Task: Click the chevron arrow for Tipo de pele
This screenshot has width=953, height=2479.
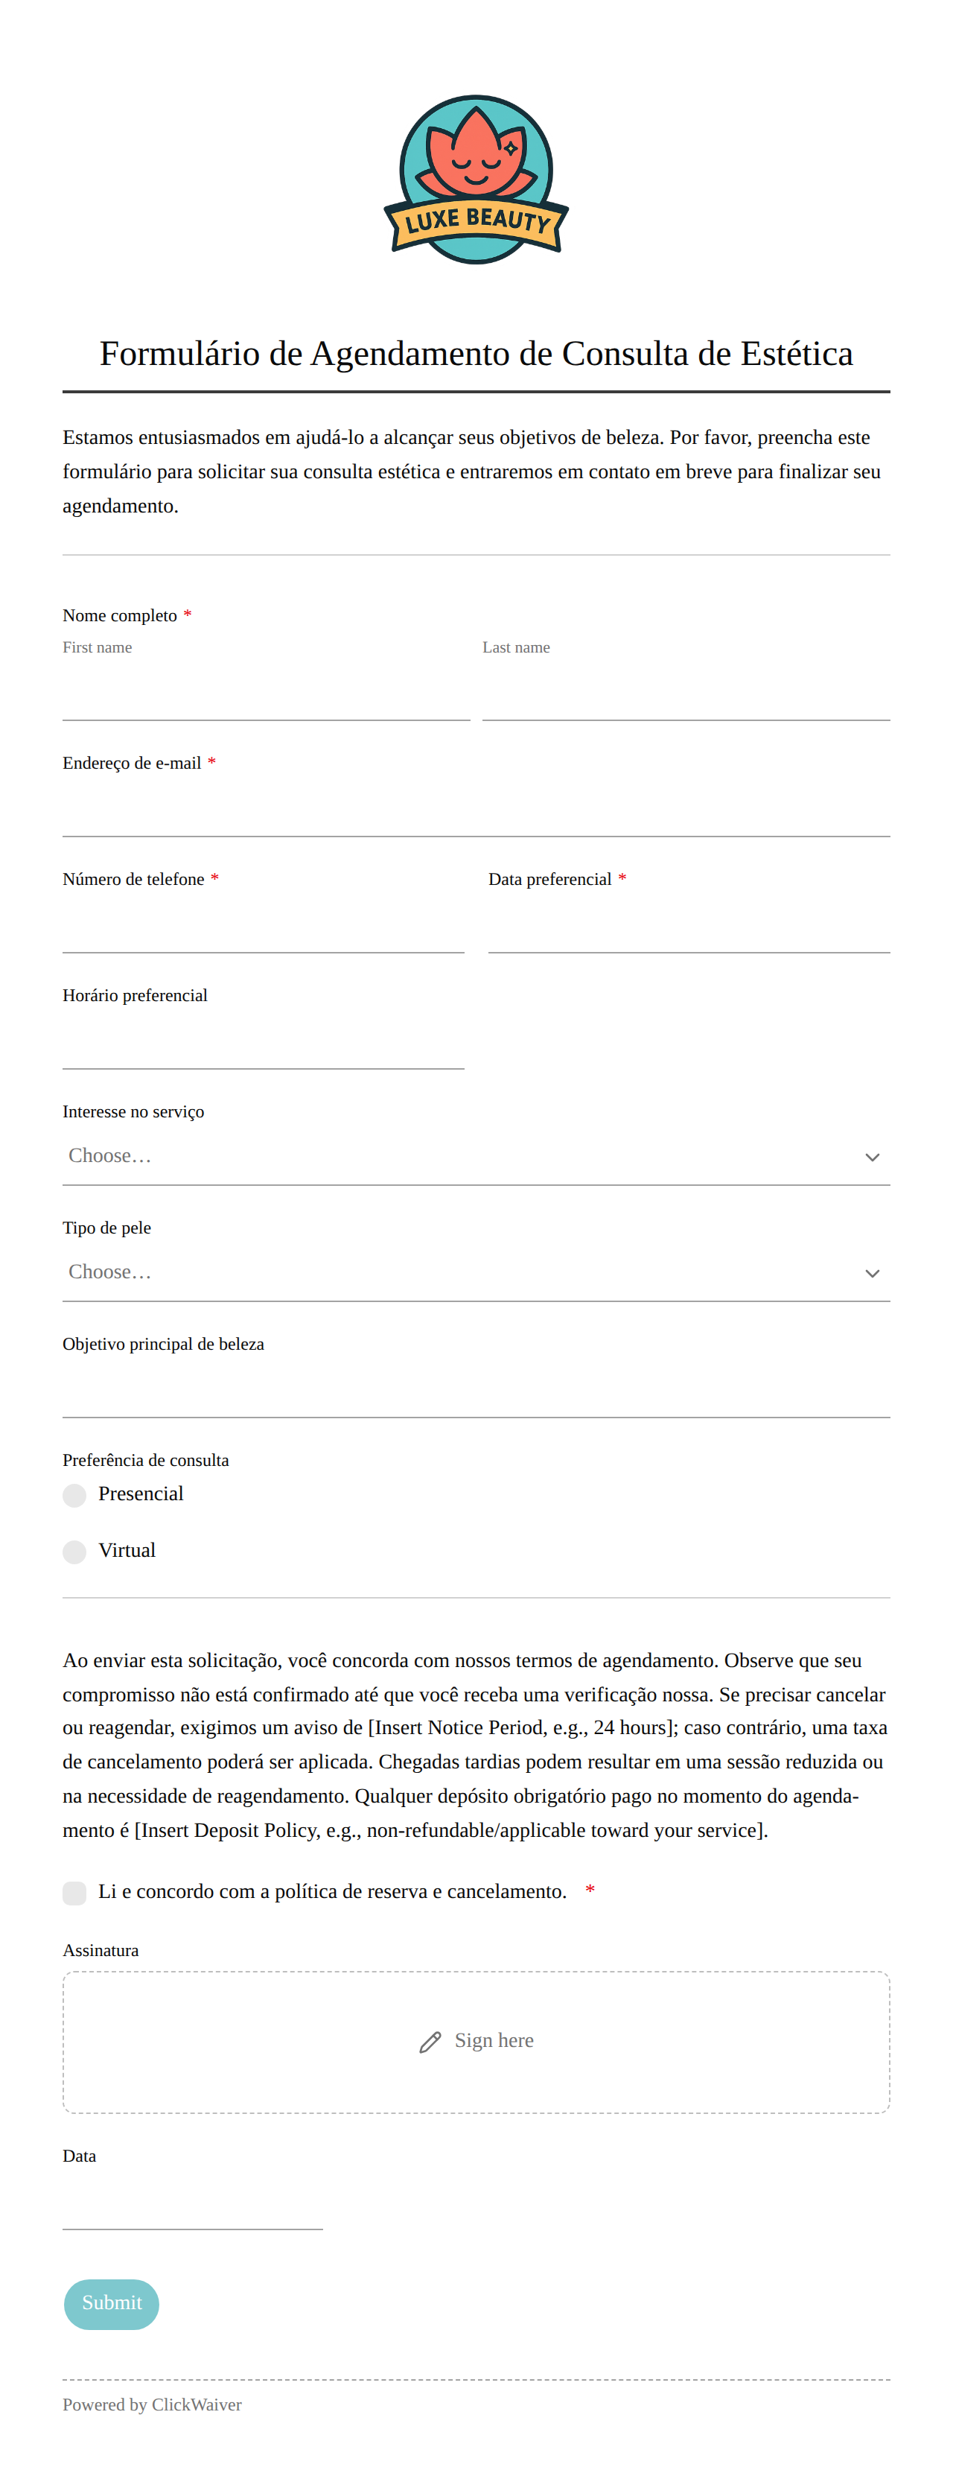Action: [x=873, y=1273]
